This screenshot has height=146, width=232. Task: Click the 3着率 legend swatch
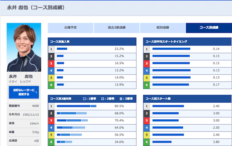point(121,99)
